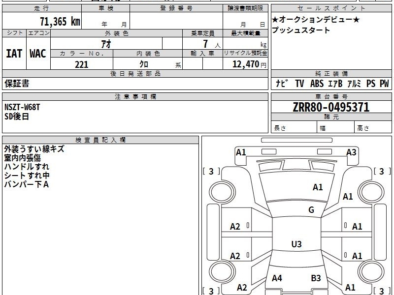This screenshot has height=295, width=394.
Task: Click the 輸入車 header
Action: tap(202, 54)
